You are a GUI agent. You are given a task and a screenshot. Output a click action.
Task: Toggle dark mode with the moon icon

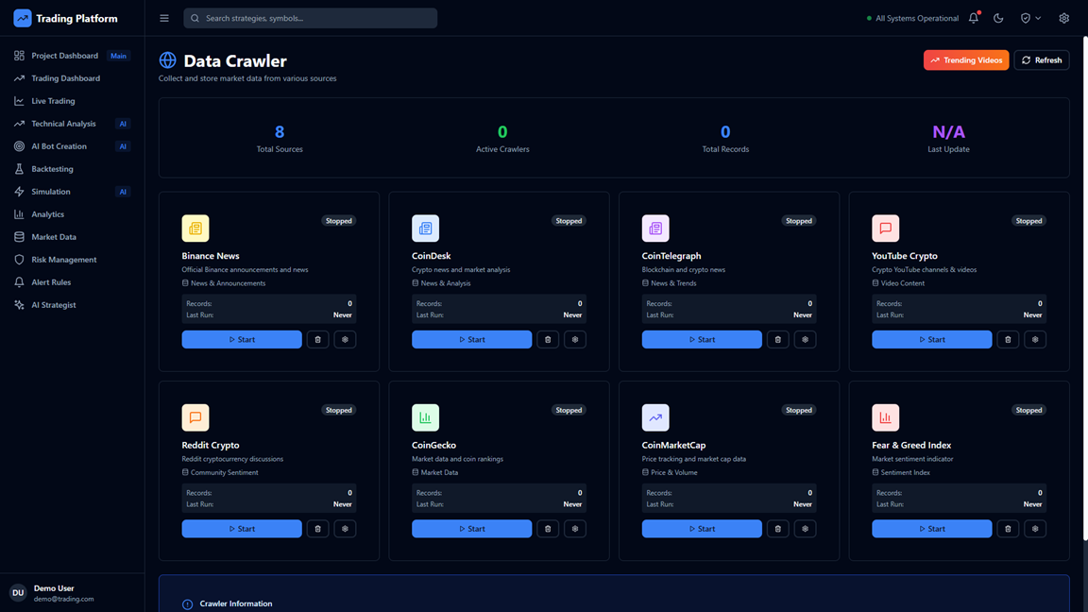coord(998,18)
